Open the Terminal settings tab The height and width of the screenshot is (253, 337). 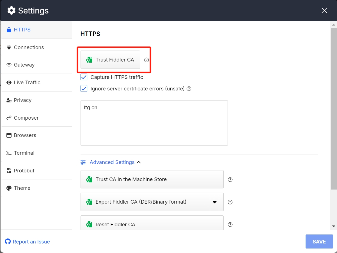pos(36,153)
